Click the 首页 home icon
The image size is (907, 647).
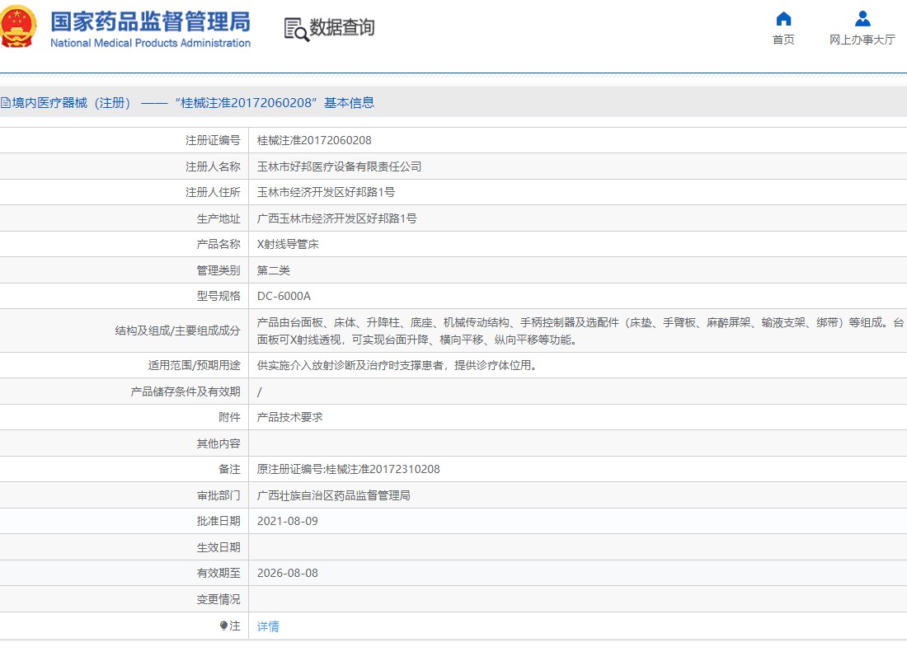pyautogui.click(x=783, y=19)
